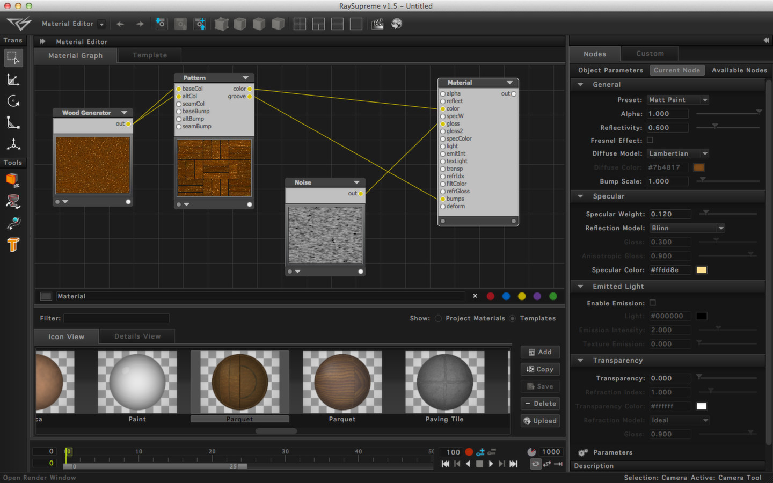Collapse the Transparency section
This screenshot has width=773, height=483.
pyautogui.click(x=580, y=360)
